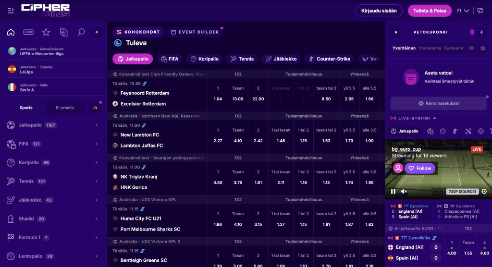
Task: Click Talleta & Pelaa button
Action: tap(430, 11)
